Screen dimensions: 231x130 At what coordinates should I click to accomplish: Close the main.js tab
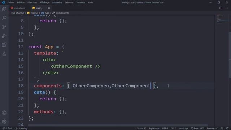(49, 8)
